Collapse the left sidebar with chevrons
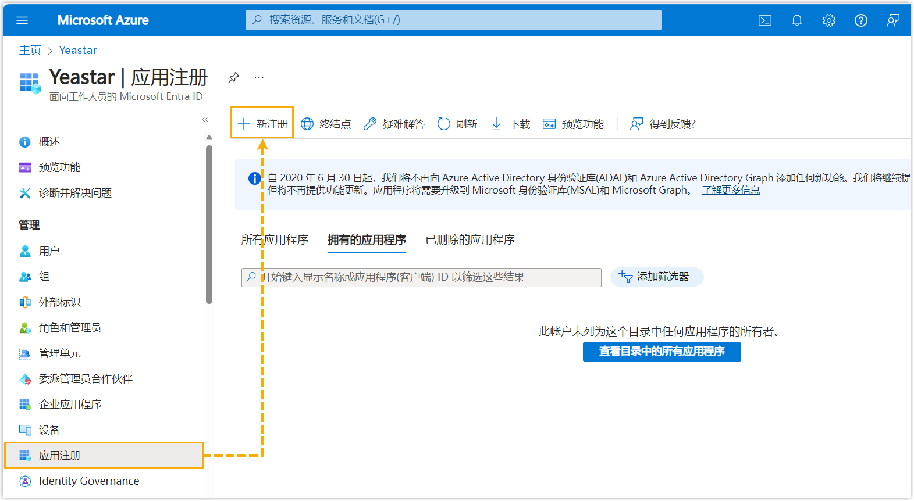The image size is (914, 501). pyautogui.click(x=205, y=119)
